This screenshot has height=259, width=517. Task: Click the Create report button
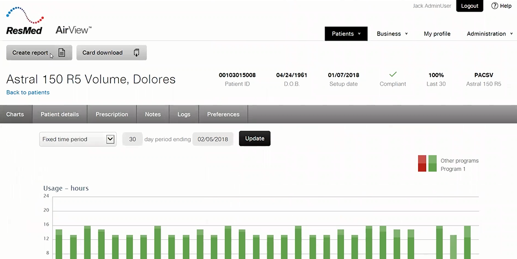(39, 53)
